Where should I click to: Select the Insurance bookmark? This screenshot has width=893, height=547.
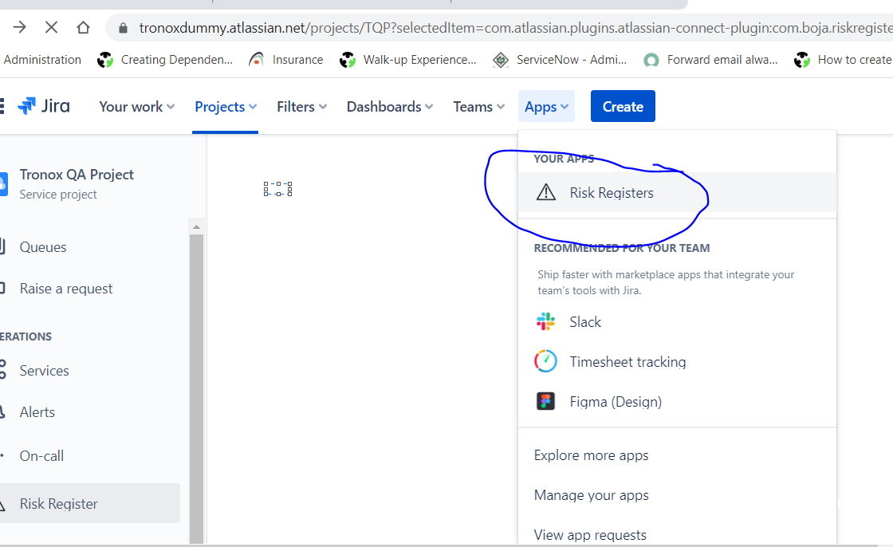coord(285,59)
